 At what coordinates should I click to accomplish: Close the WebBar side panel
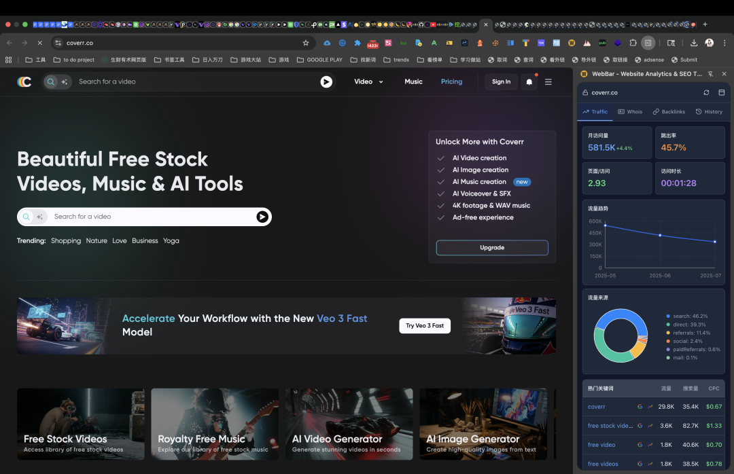point(724,74)
